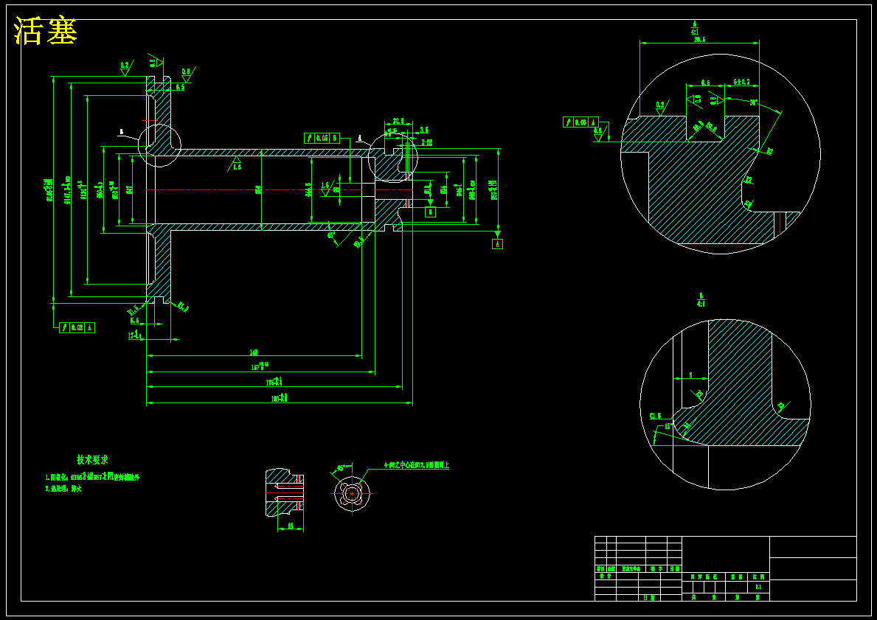
Task: Select the 技术要求 heading
Action: tap(92, 459)
